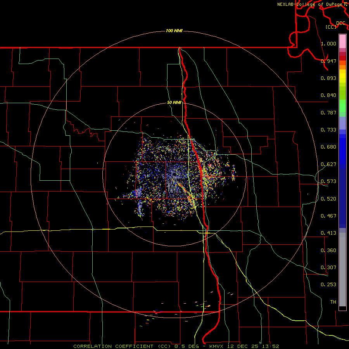Click the pink top segment of color bar
This screenshot has width=349, height=349.
pos(342,41)
